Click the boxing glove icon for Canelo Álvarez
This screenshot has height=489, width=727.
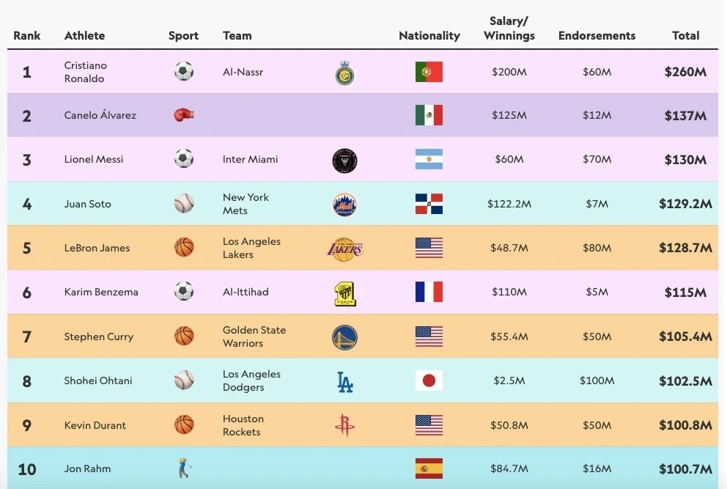pos(183,115)
